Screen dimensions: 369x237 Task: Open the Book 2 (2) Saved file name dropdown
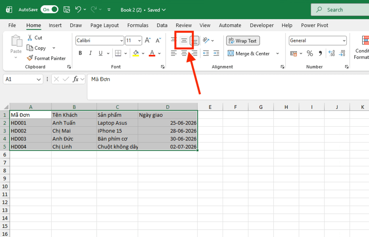click(143, 10)
